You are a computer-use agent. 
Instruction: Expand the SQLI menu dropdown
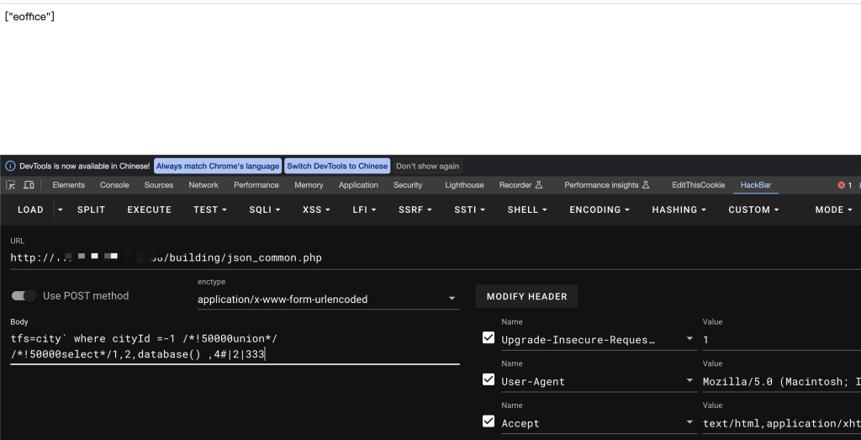click(x=265, y=209)
